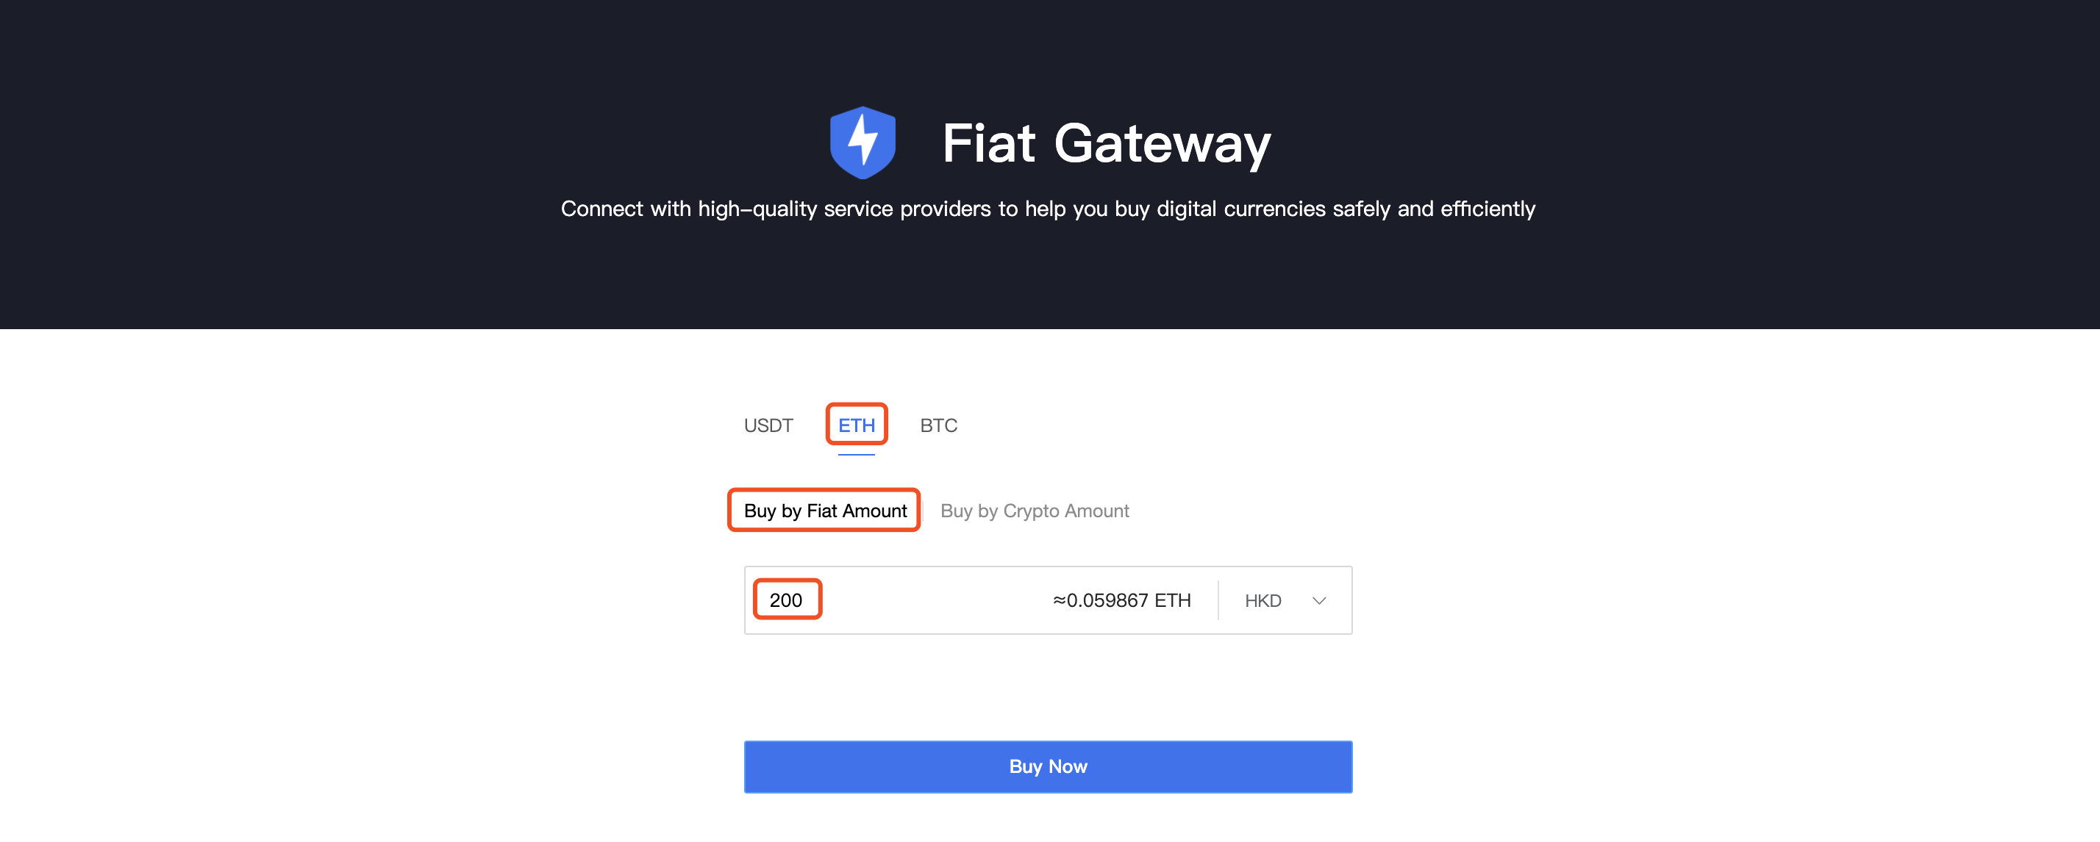The height and width of the screenshot is (842, 2100).
Task: Click "digital currencies" in the subtitle
Action: click(x=1240, y=209)
